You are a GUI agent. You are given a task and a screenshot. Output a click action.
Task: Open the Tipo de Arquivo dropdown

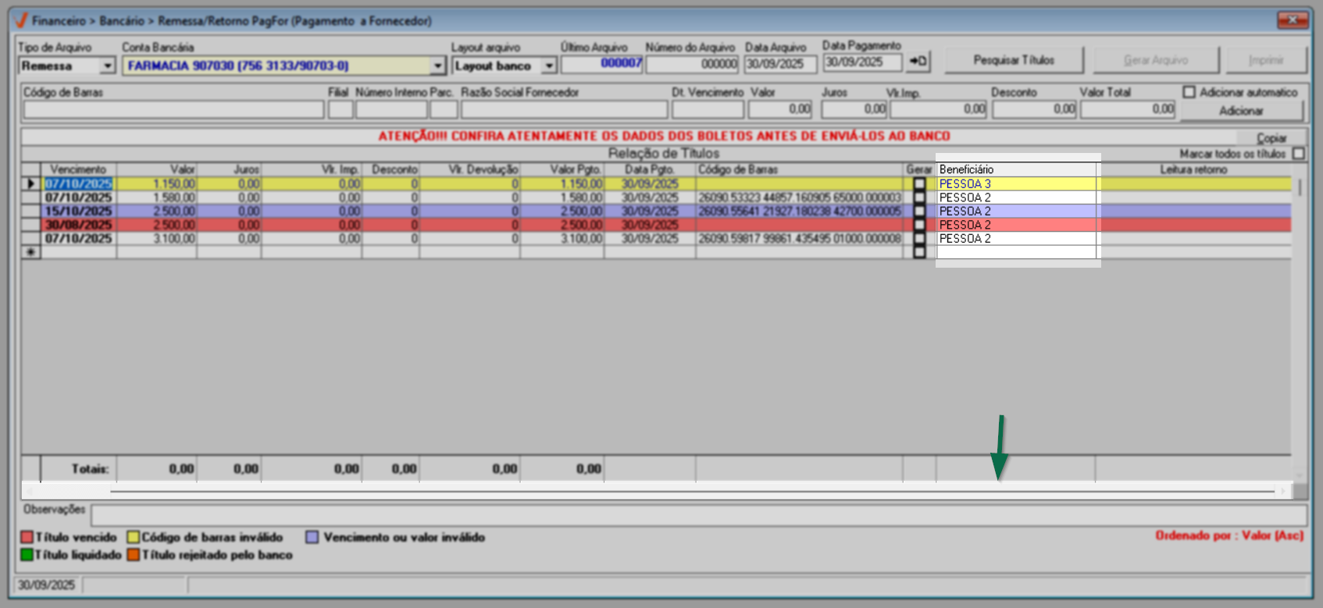[108, 66]
